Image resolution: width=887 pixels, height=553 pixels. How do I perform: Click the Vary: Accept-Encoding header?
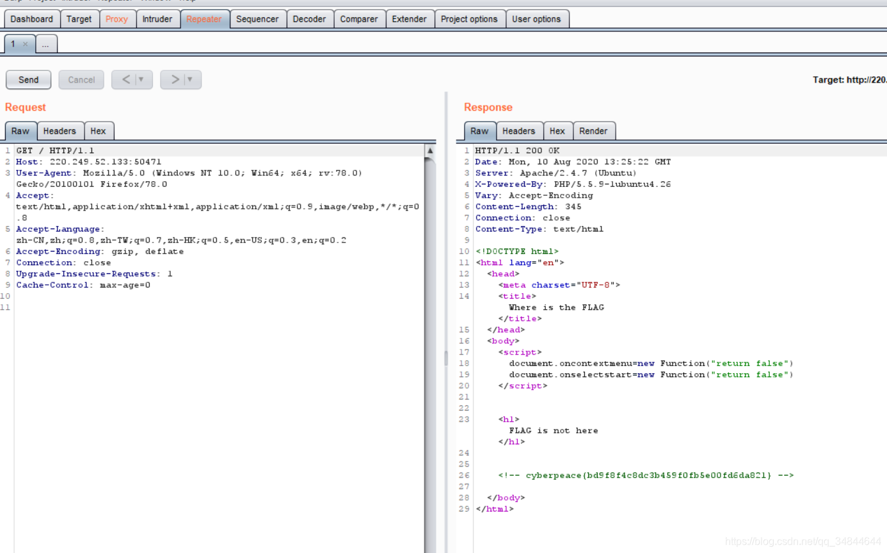[x=534, y=195]
